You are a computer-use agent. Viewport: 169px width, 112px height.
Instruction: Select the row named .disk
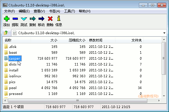[x=82, y=46]
